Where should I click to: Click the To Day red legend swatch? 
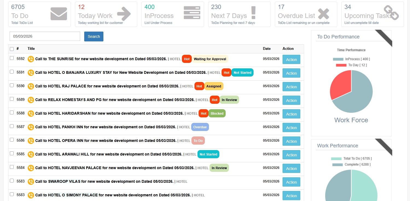click(341, 65)
